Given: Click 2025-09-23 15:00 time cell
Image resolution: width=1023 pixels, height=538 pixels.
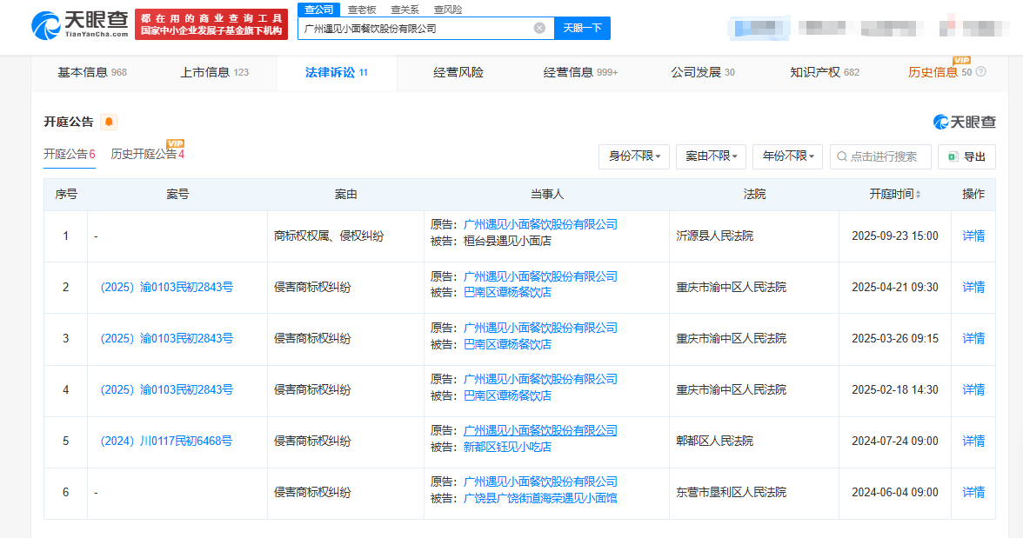Looking at the screenshot, I should [x=894, y=236].
